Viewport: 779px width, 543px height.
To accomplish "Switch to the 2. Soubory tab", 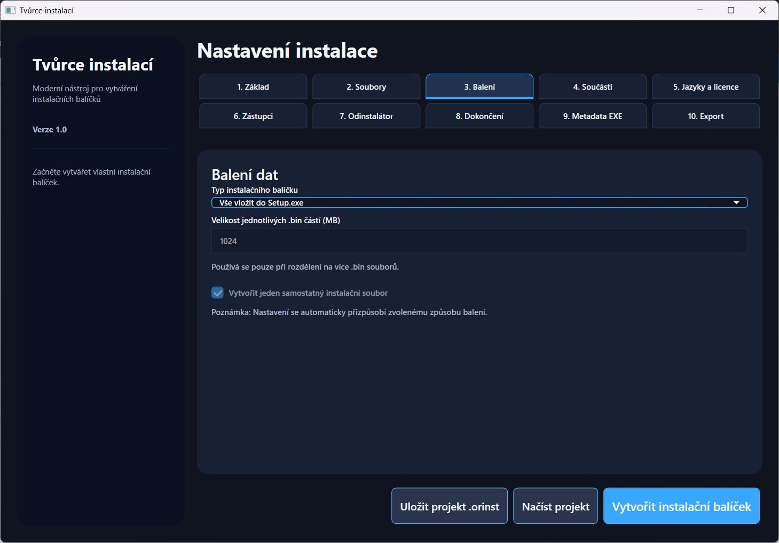I will 366,86.
